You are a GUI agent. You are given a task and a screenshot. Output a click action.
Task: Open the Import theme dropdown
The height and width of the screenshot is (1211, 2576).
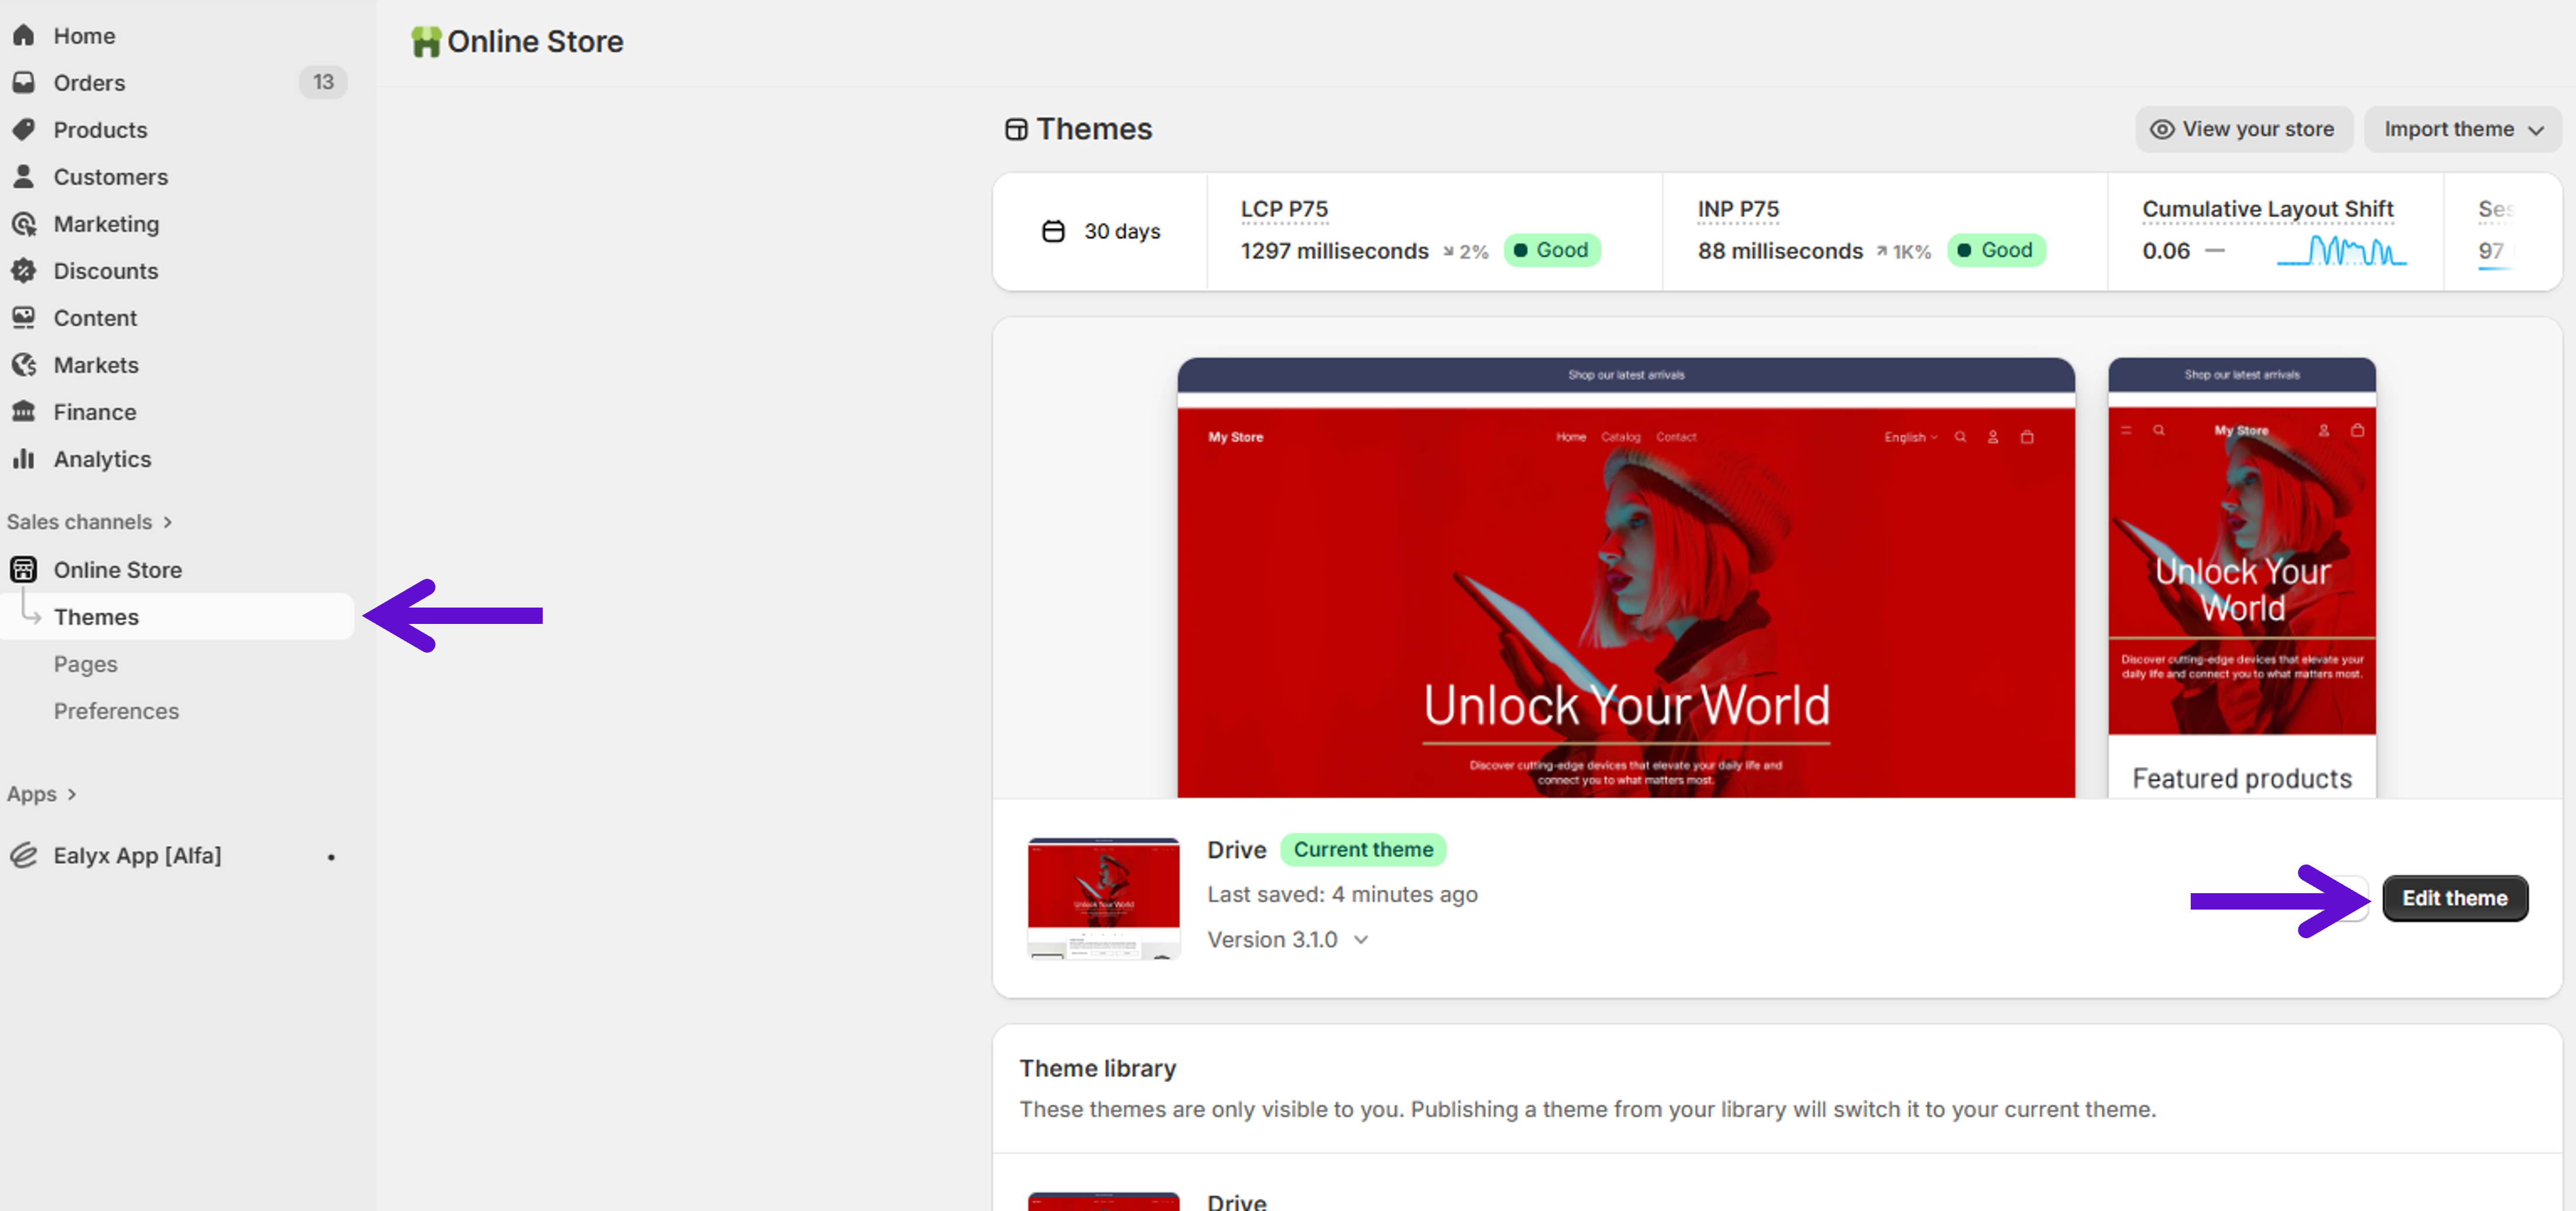point(2462,130)
